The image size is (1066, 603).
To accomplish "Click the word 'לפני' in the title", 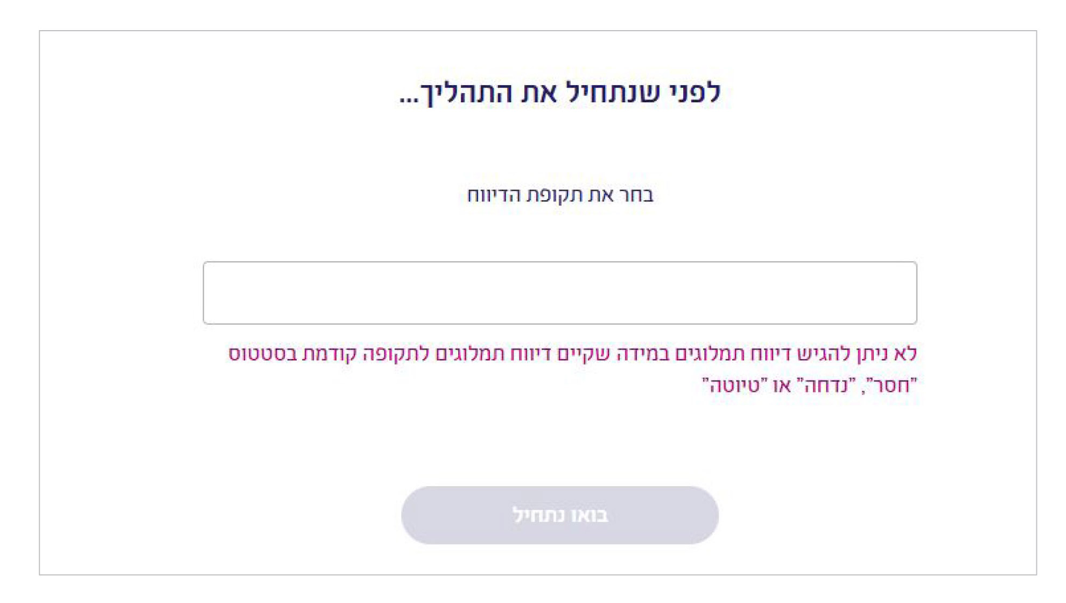I will tap(693, 93).
